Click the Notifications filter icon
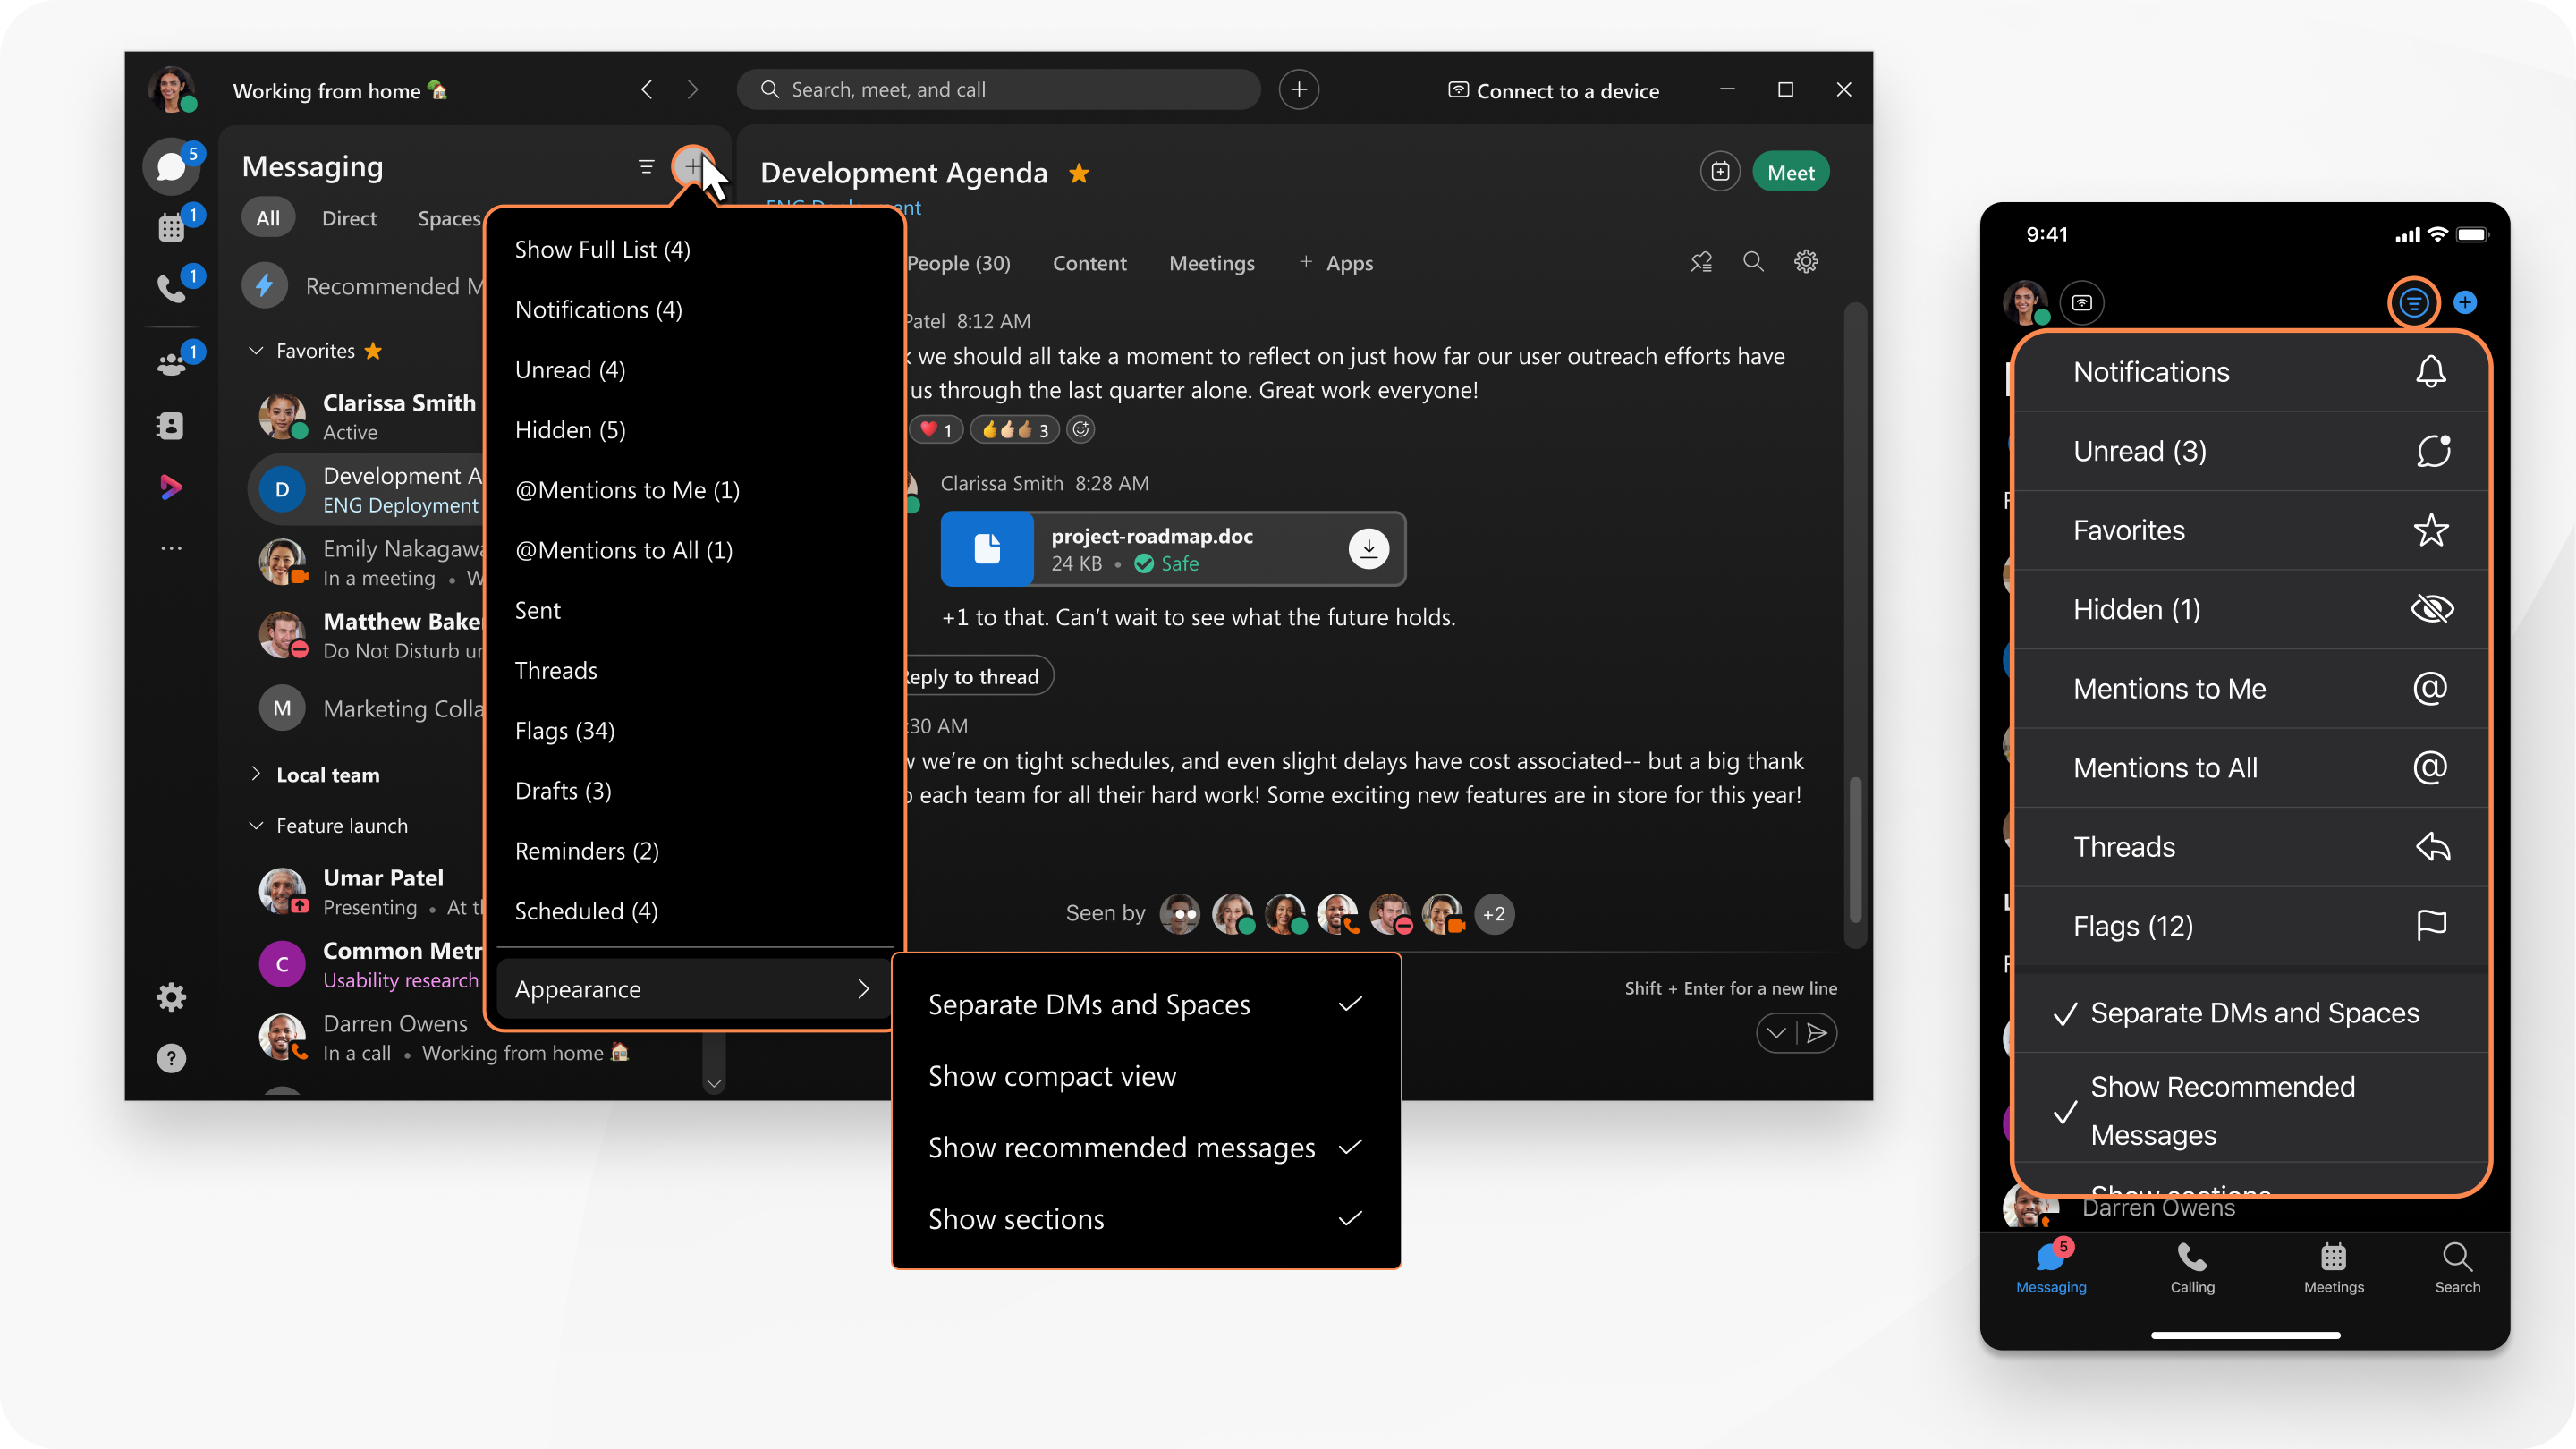 click(2431, 371)
